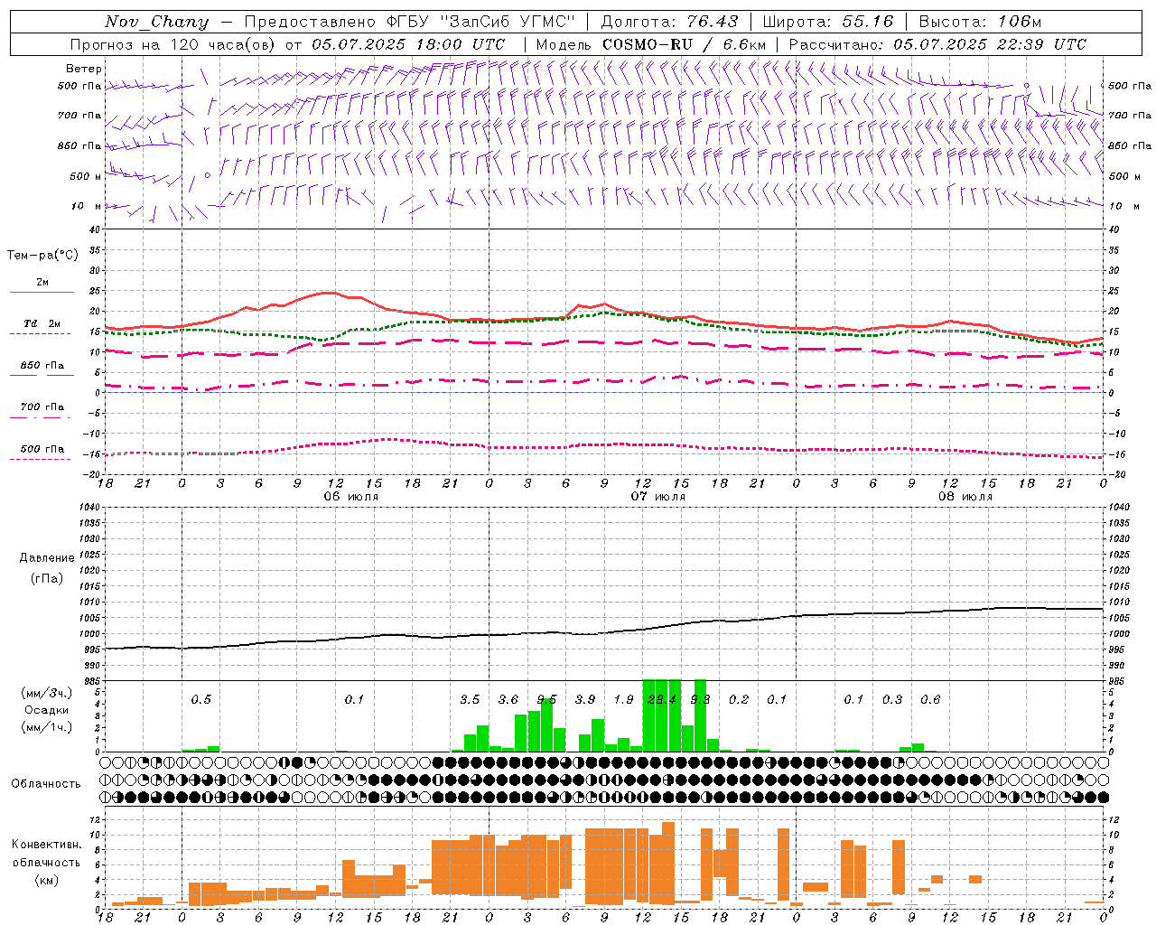Screen dimensions: 1156x925
Task: Select the Рассчитано: 05.07.2025 22:39 UTC timestamp
Action: coord(937,44)
